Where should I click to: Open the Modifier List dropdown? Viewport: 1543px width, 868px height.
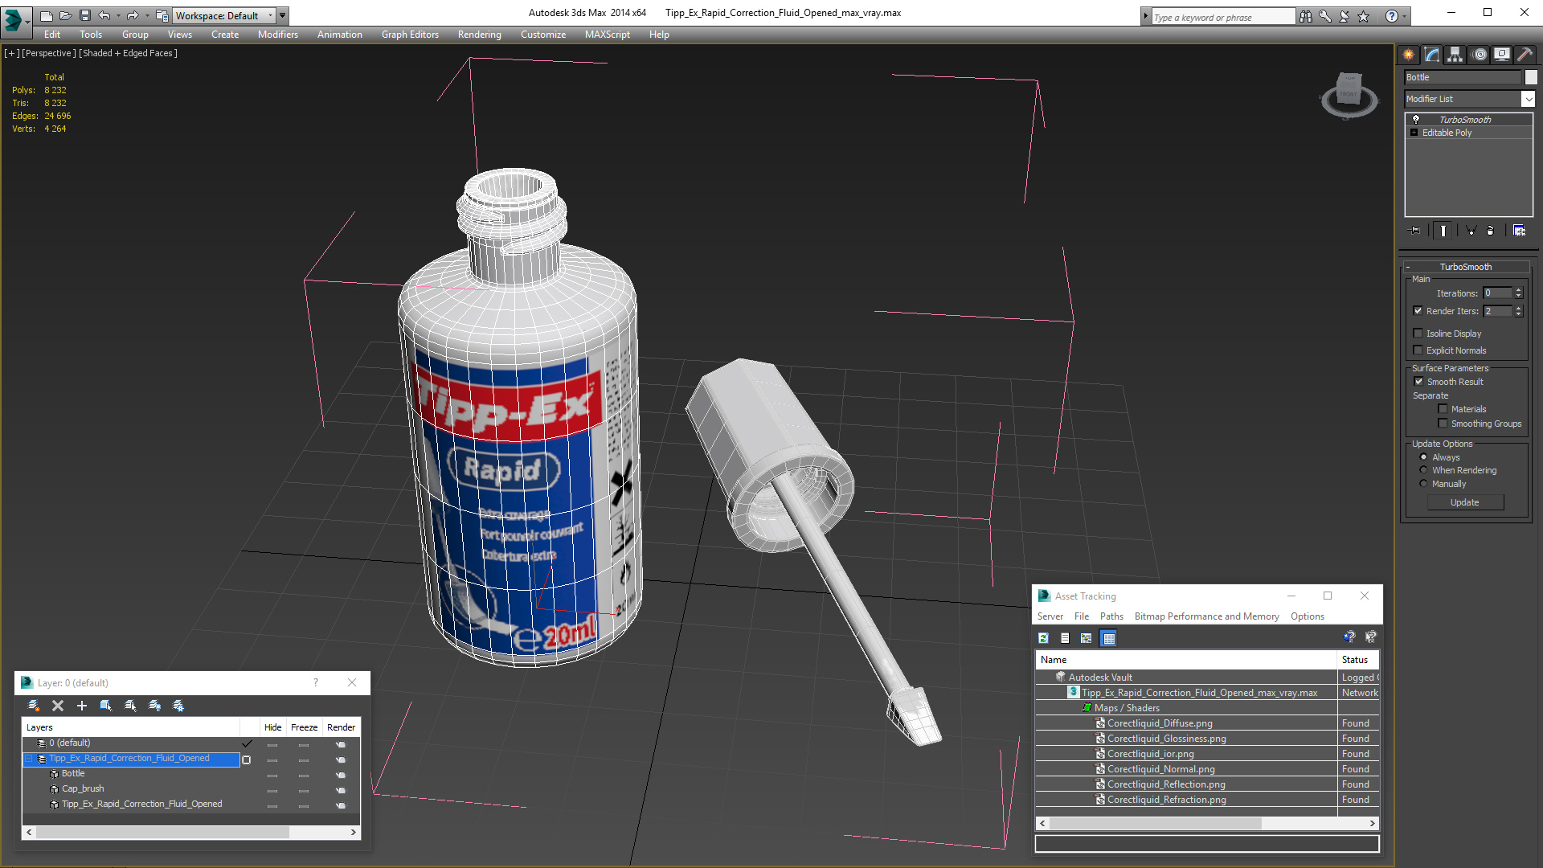coord(1528,99)
